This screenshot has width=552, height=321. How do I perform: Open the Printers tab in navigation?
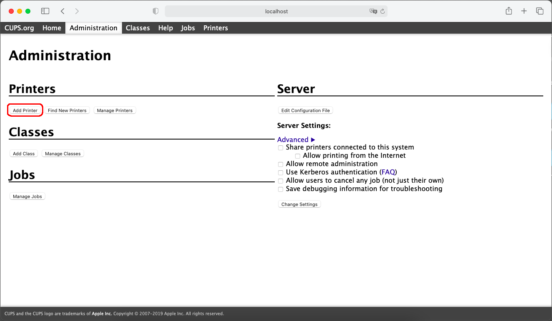click(x=215, y=28)
